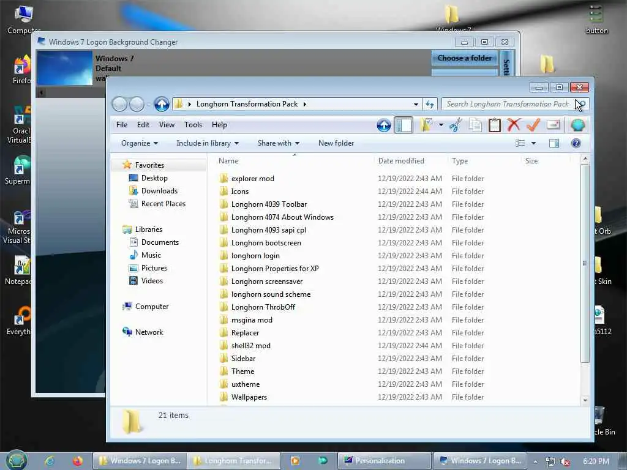
Task: Toggle the navigation pane toolbar icon
Action: pyautogui.click(x=404, y=125)
